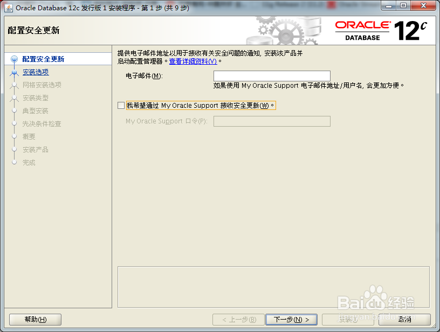The width and height of the screenshot is (440, 332).
Task: Click the 上一步 previous button
Action: (239, 319)
